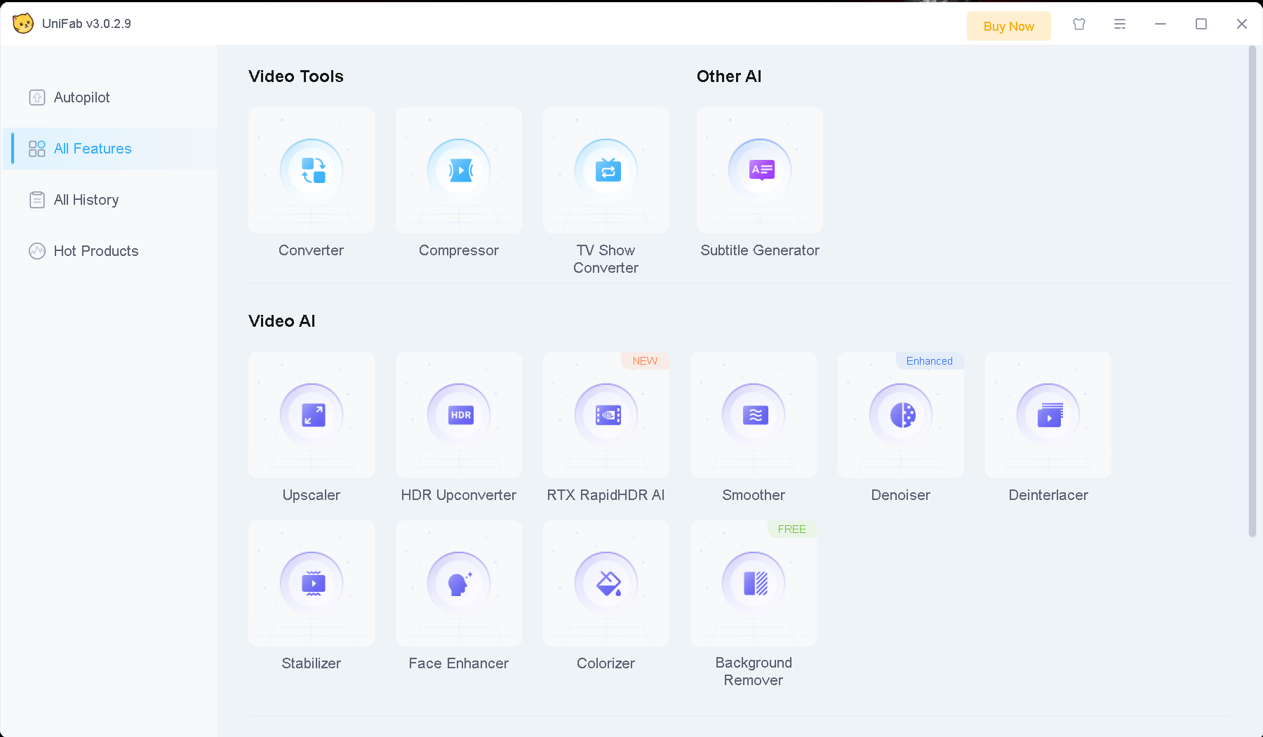
Task: Launch the TV Show Converter icon
Action: point(606,170)
